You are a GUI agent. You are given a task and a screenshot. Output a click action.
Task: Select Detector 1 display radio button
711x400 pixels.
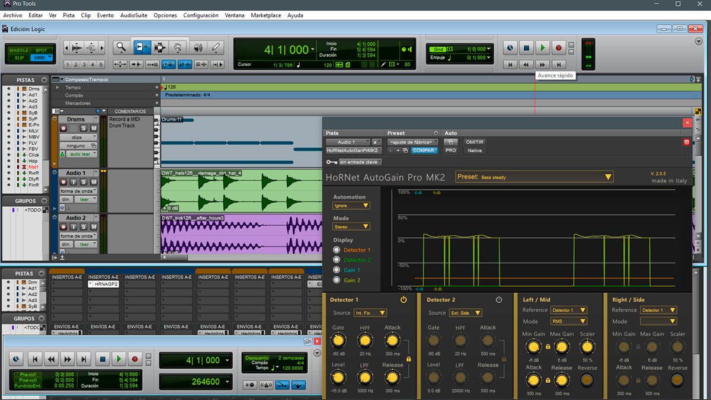click(x=337, y=250)
